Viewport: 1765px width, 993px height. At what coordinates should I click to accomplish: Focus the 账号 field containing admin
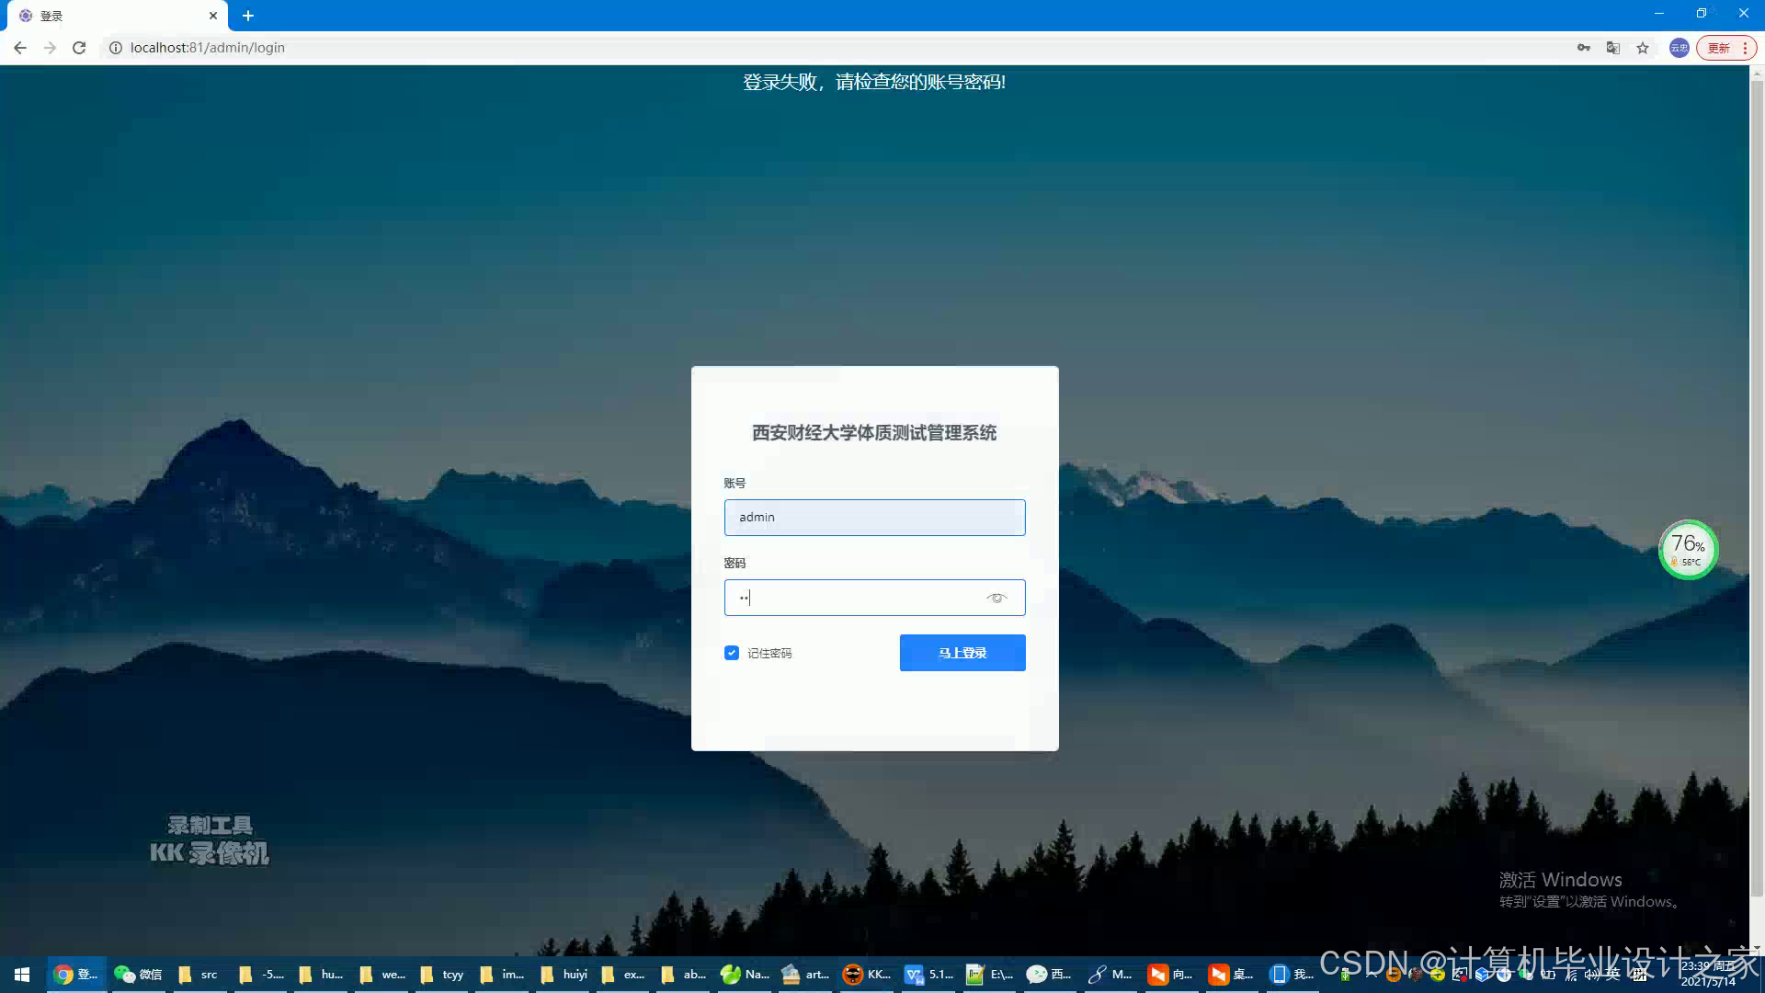pyautogui.click(x=874, y=518)
